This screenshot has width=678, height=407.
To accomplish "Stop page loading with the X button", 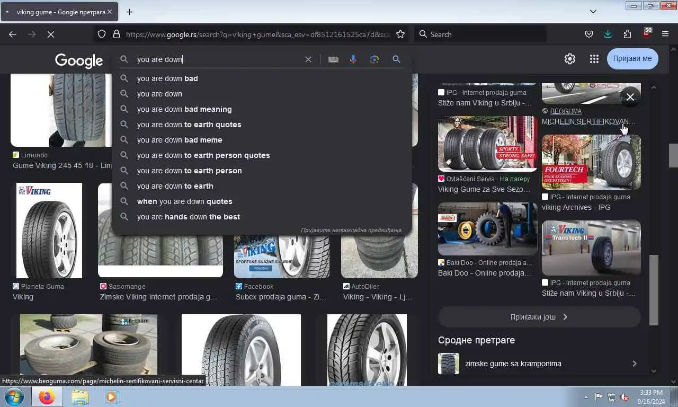I will pyautogui.click(x=51, y=34).
